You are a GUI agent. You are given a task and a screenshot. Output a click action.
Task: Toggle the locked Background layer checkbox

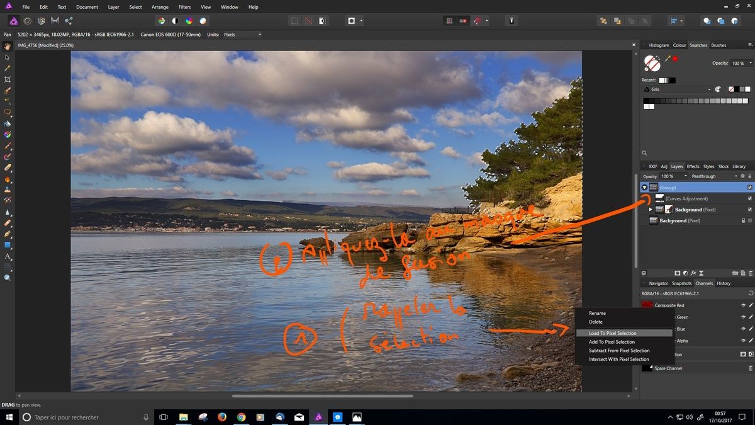pyautogui.click(x=749, y=220)
